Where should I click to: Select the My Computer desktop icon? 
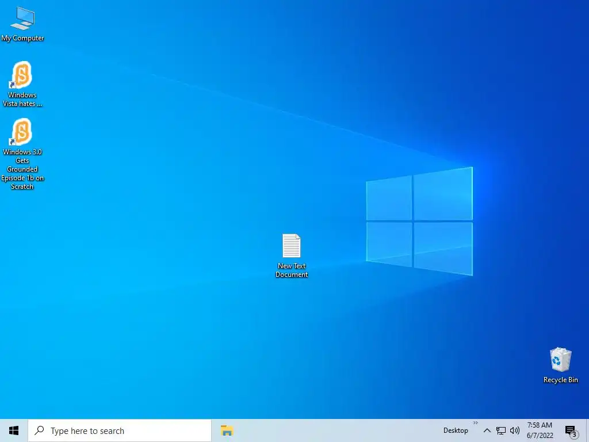tap(22, 24)
